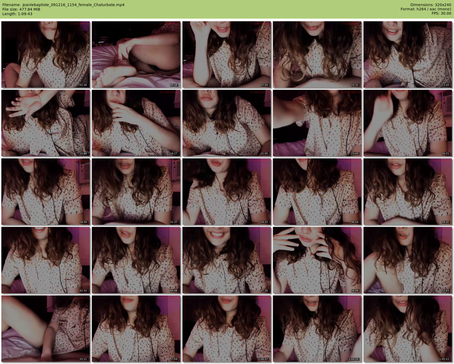The width and height of the screenshot is (454, 364).
Task: Click the final thumbnail marked 1:05:53
Action: click(x=408, y=329)
